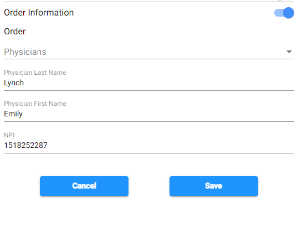Viewport: 298px width, 241px height.
Task: Place cursor in NPI number 1518252287
Action: (x=25, y=145)
